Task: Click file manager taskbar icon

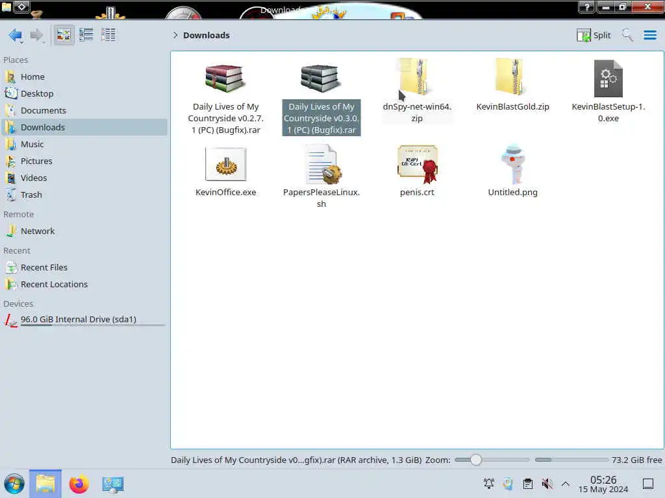Action: [x=45, y=484]
